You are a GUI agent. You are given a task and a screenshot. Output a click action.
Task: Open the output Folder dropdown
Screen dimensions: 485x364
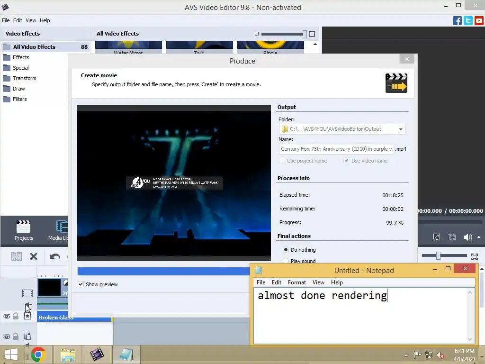[x=401, y=129]
